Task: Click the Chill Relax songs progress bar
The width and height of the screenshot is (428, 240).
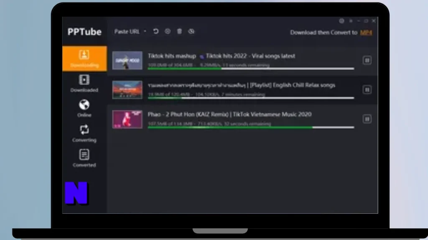Action: [x=251, y=98]
